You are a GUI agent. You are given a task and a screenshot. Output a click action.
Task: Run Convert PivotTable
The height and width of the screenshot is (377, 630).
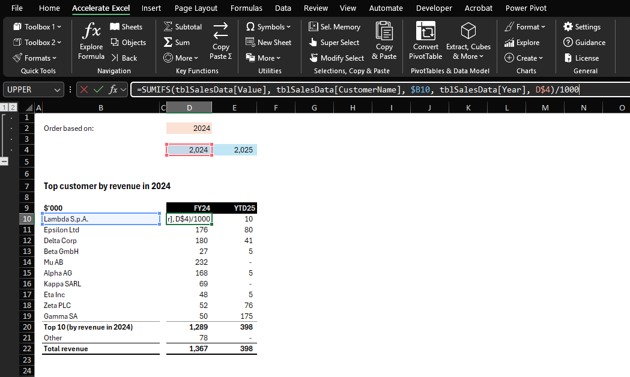point(425,41)
